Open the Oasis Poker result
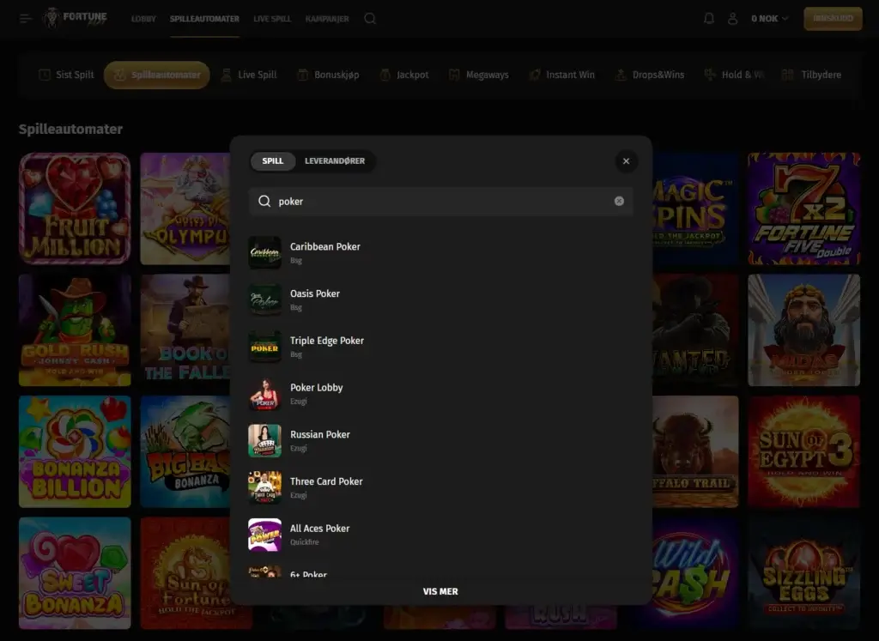 coord(440,299)
